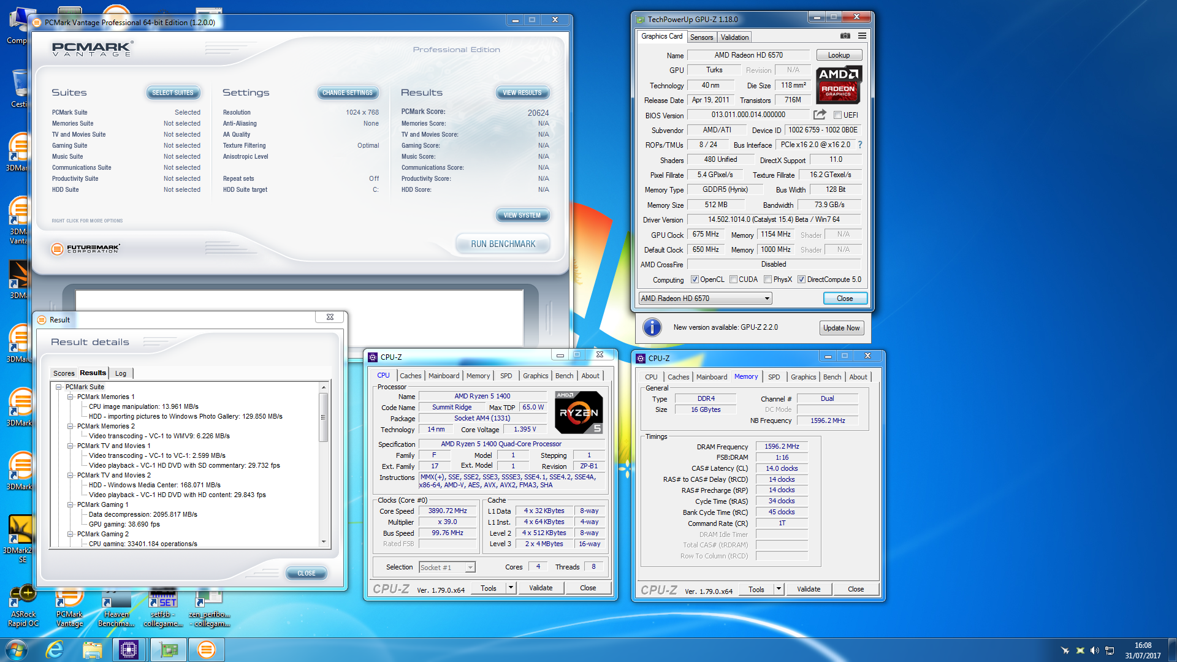Click the scrollbar thumb in the Result tree

coord(323,417)
